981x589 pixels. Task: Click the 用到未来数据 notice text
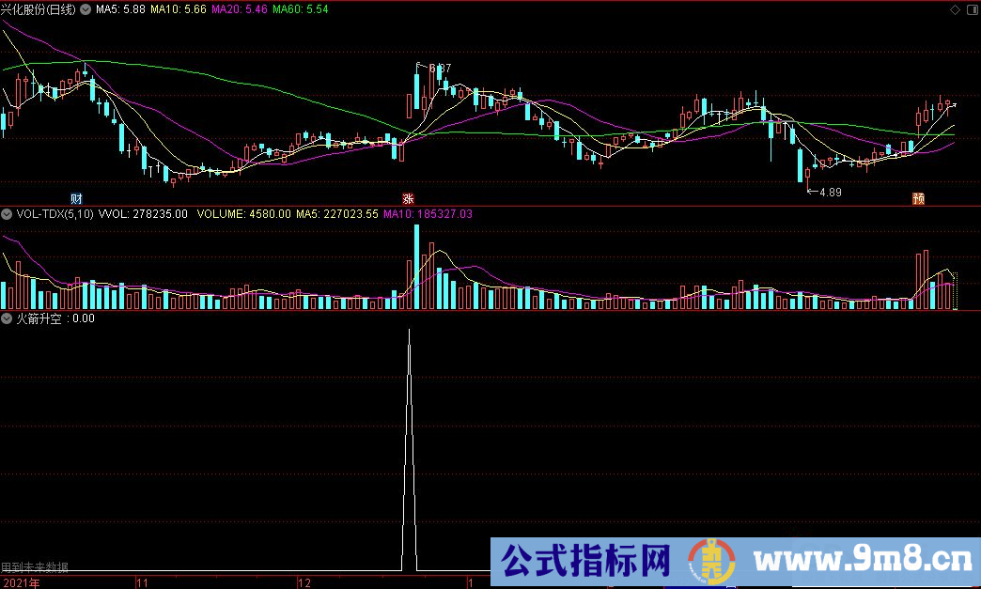pos(35,567)
